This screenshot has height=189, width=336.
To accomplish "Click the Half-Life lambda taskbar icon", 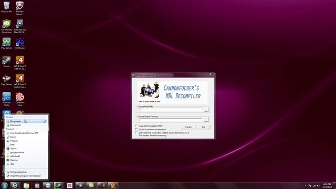I will click(x=113, y=185).
